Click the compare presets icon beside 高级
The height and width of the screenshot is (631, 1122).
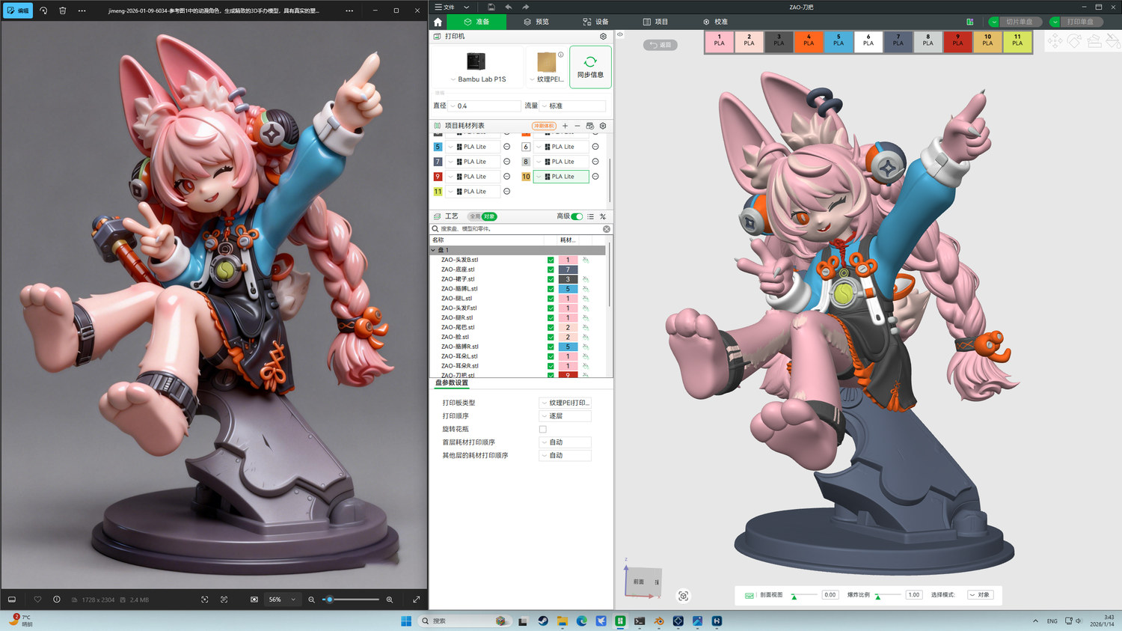[x=603, y=216]
